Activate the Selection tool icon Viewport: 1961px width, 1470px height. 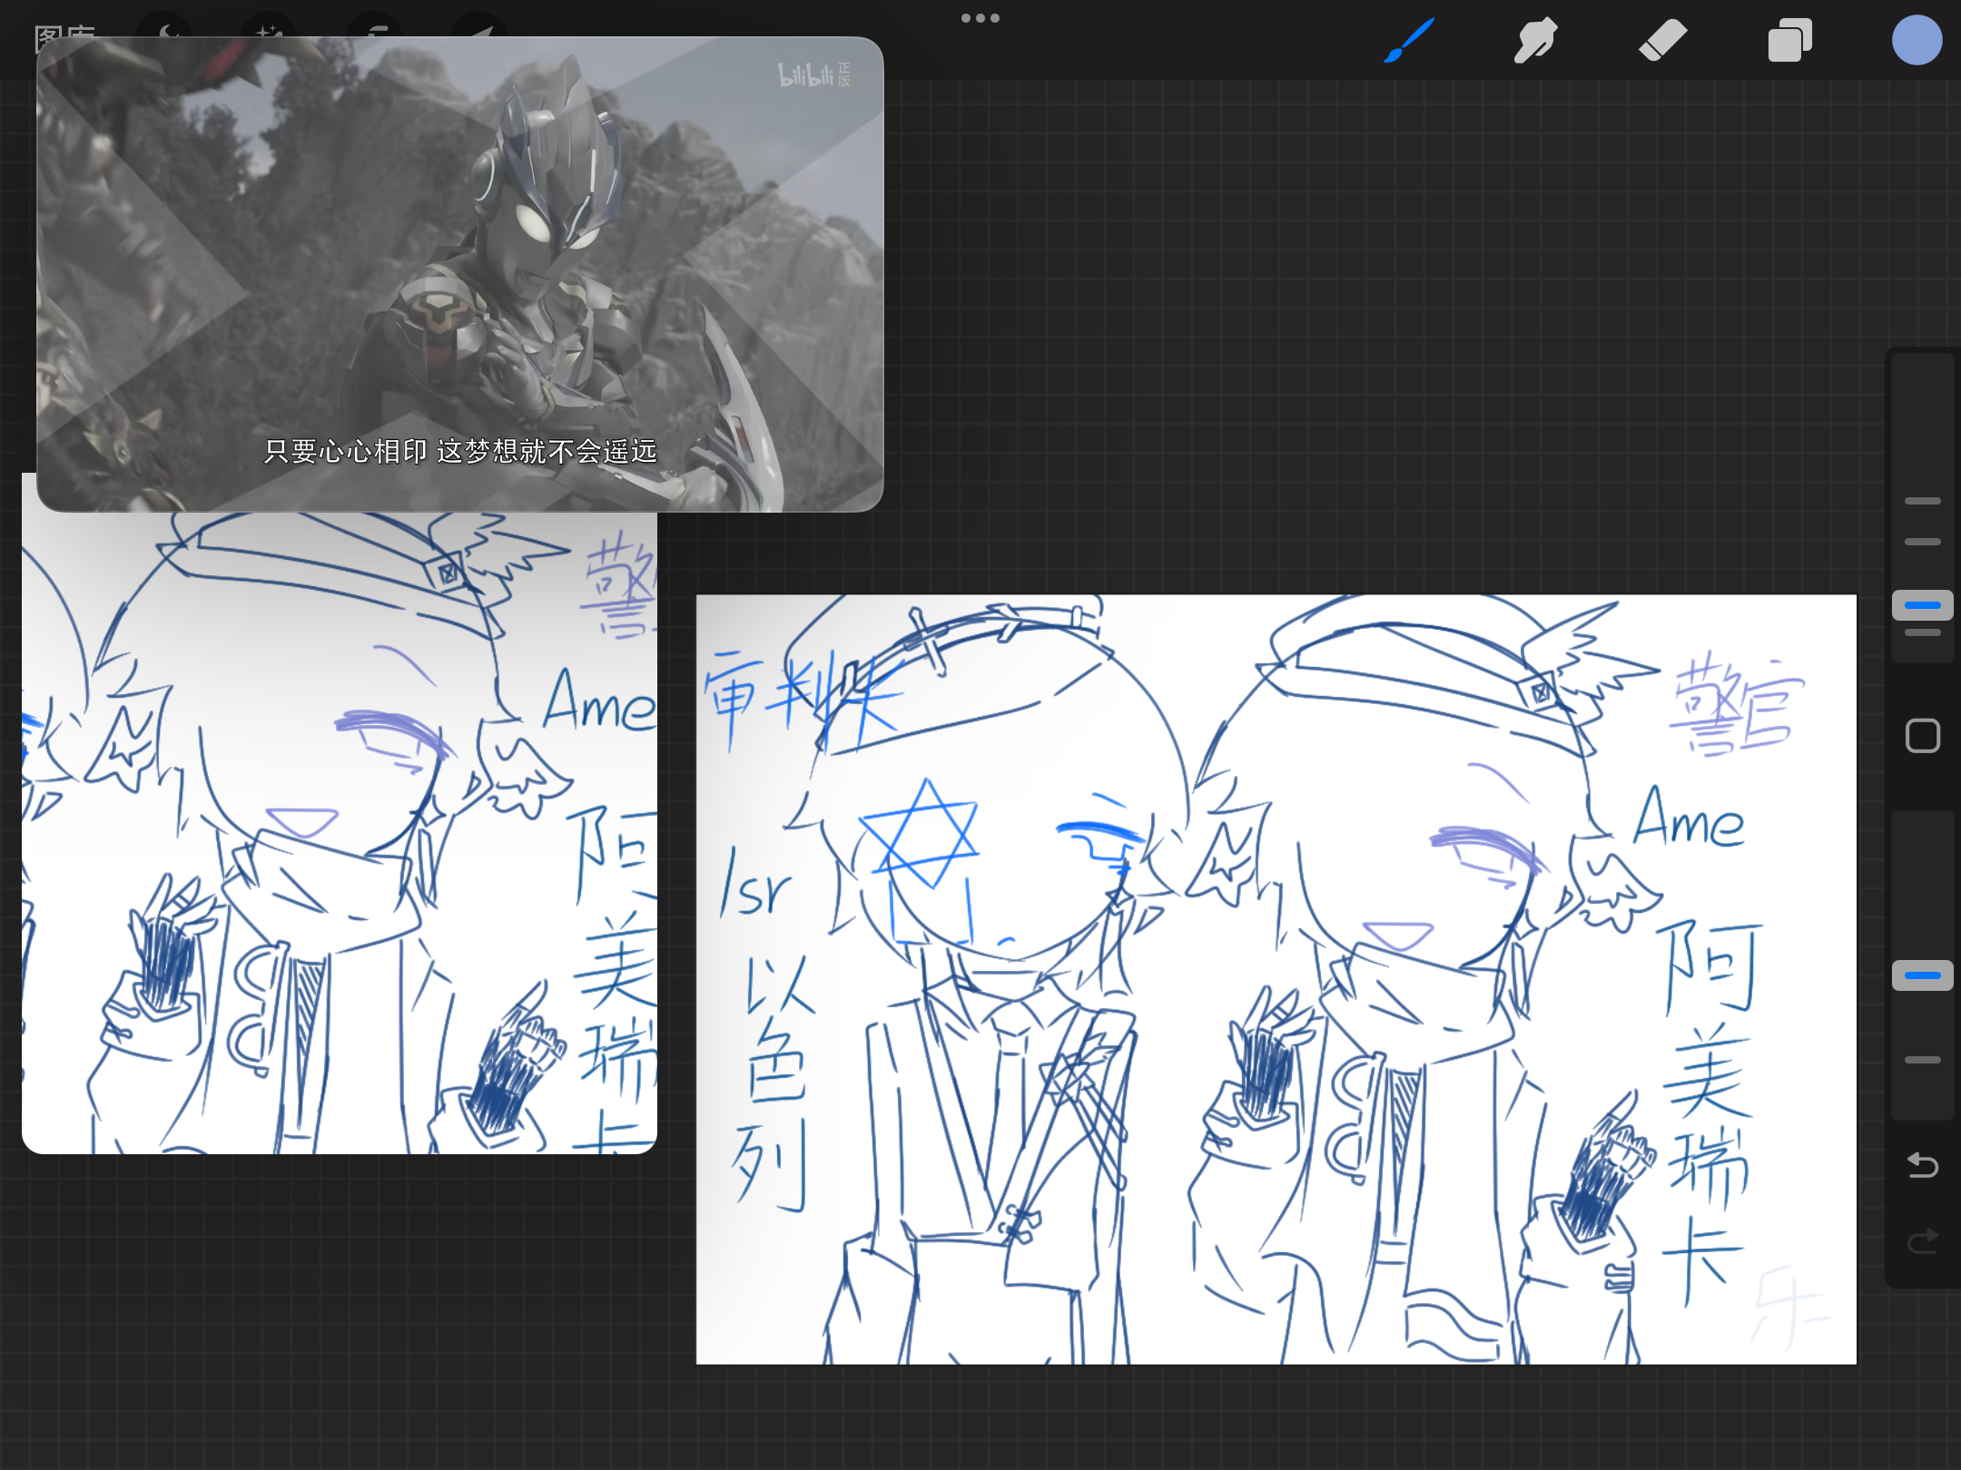coord(376,27)
